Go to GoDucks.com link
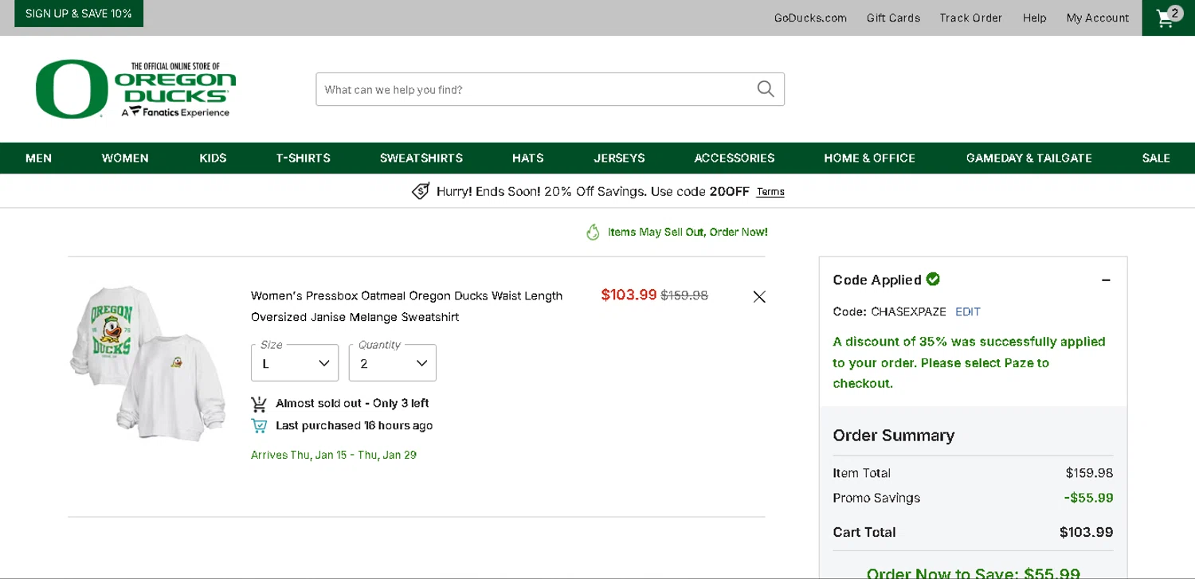This screenshot has height=579, width=1195. point(810,18)
